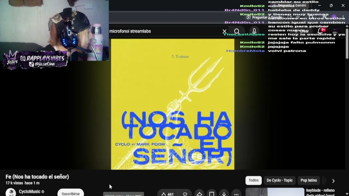Open the notifications bell

coord(321,31)
